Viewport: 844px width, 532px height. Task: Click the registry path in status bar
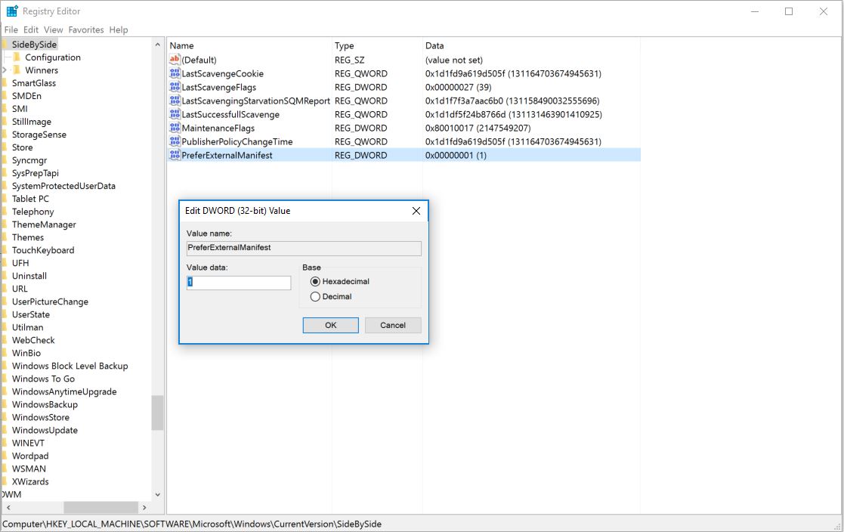(192, 524)
